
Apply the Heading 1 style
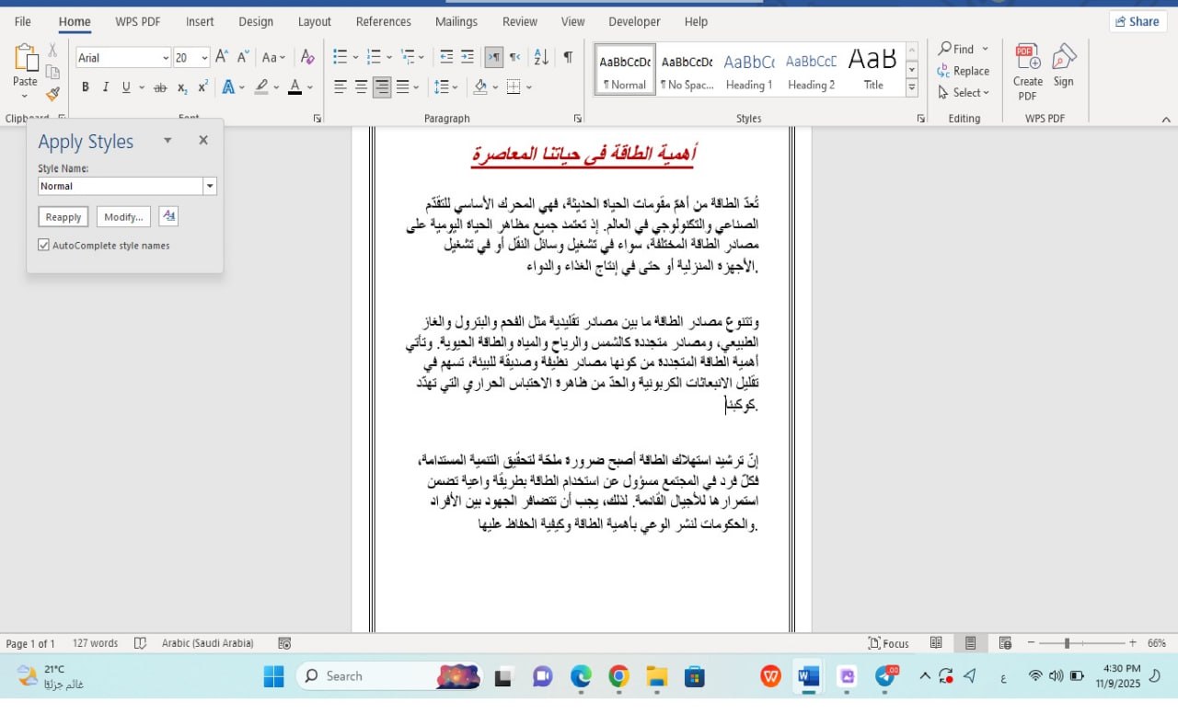tap(749, 70)
